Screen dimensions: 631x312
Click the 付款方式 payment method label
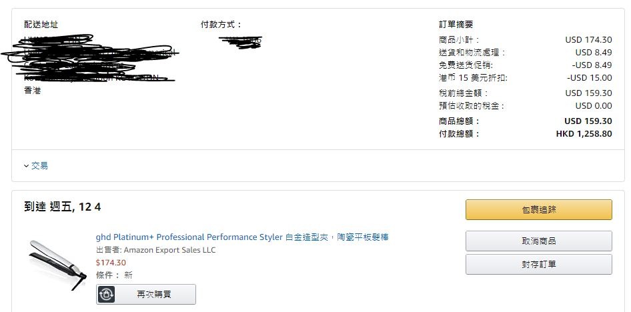(221, 25)
